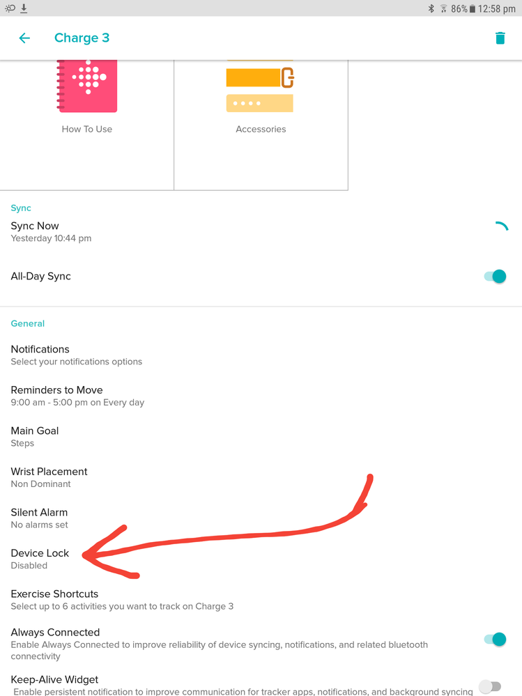Open the How To Use guide icon
The image size is (522, 696).
(x=87, y=86)
